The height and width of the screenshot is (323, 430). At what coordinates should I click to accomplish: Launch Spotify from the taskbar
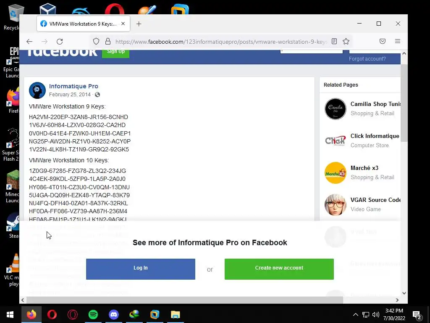93,315
